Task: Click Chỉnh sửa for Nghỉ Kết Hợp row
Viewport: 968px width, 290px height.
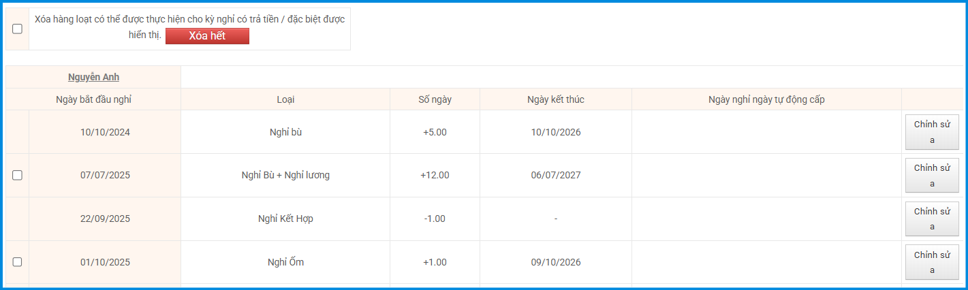Action: (932, 219)
